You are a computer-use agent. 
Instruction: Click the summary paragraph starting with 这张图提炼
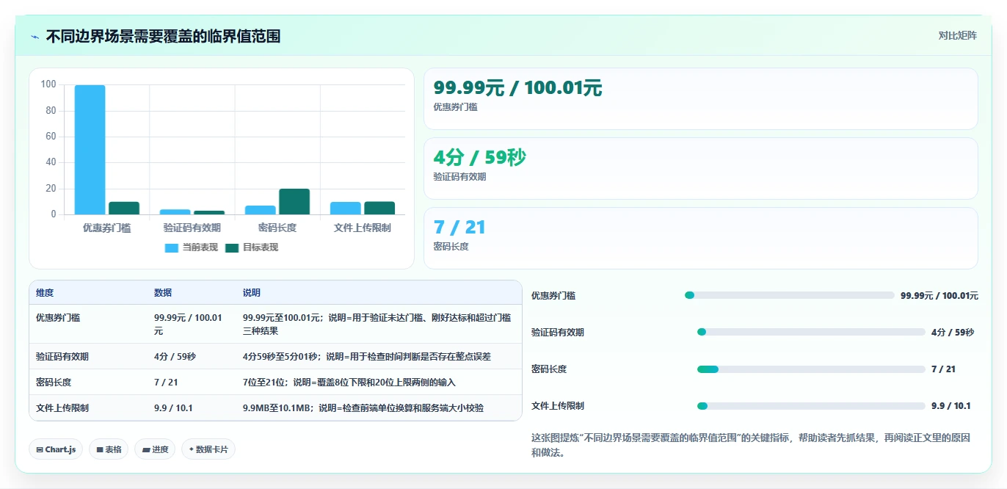point(751,445)
